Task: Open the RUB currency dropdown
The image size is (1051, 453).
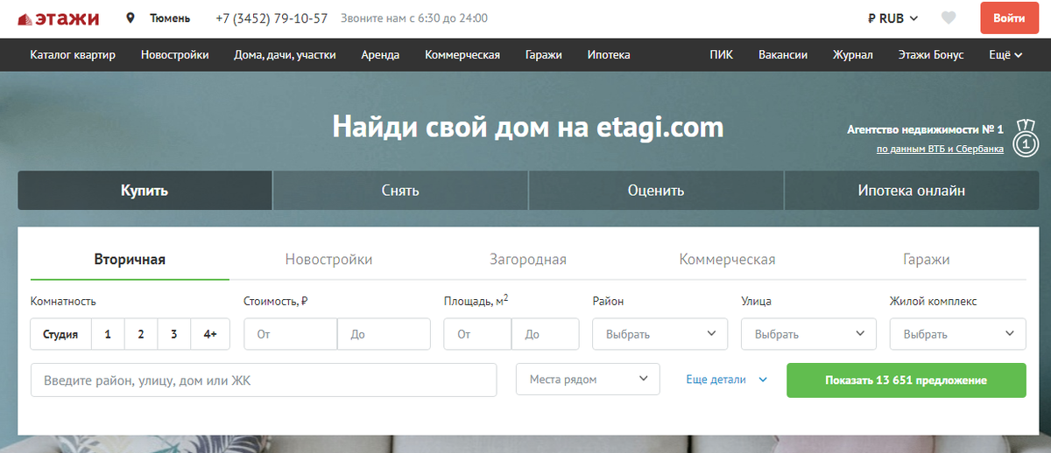Action: pos(892,17)
